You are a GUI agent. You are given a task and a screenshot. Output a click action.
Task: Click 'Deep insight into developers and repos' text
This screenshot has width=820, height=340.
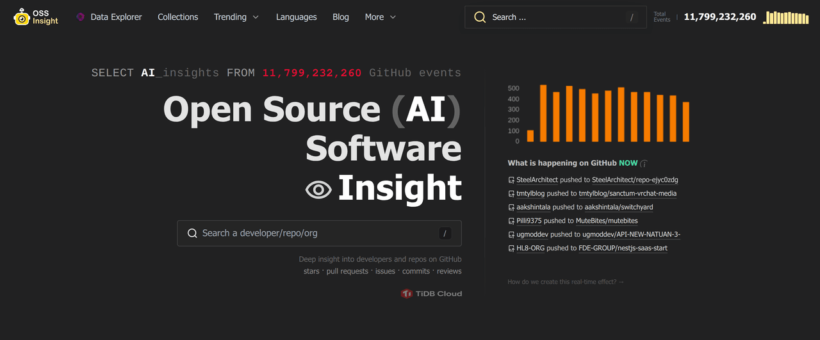pyautogui.click(x=380, y=259)
